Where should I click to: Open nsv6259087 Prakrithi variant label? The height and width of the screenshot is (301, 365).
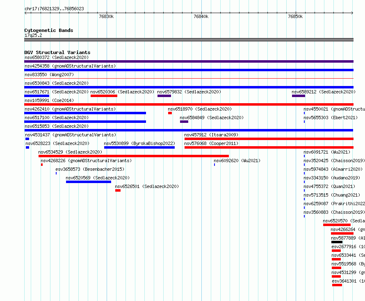tap(334, 204)
